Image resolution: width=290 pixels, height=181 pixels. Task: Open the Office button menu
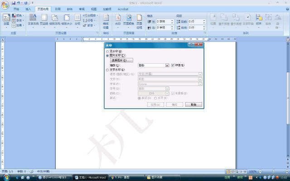[5, 5]
